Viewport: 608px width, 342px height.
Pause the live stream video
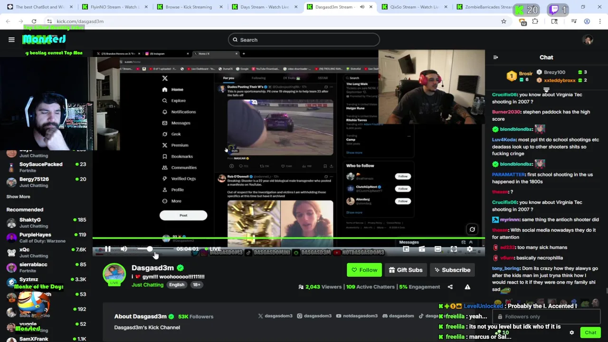108,249
